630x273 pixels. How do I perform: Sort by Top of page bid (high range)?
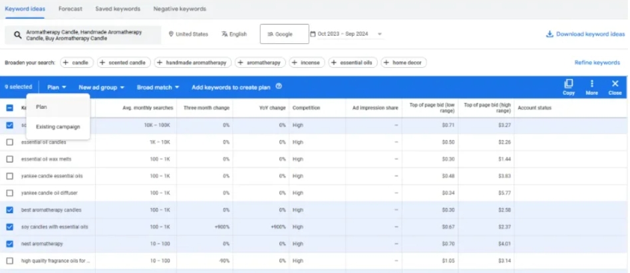pyautogui.click(x=488, y=108)
